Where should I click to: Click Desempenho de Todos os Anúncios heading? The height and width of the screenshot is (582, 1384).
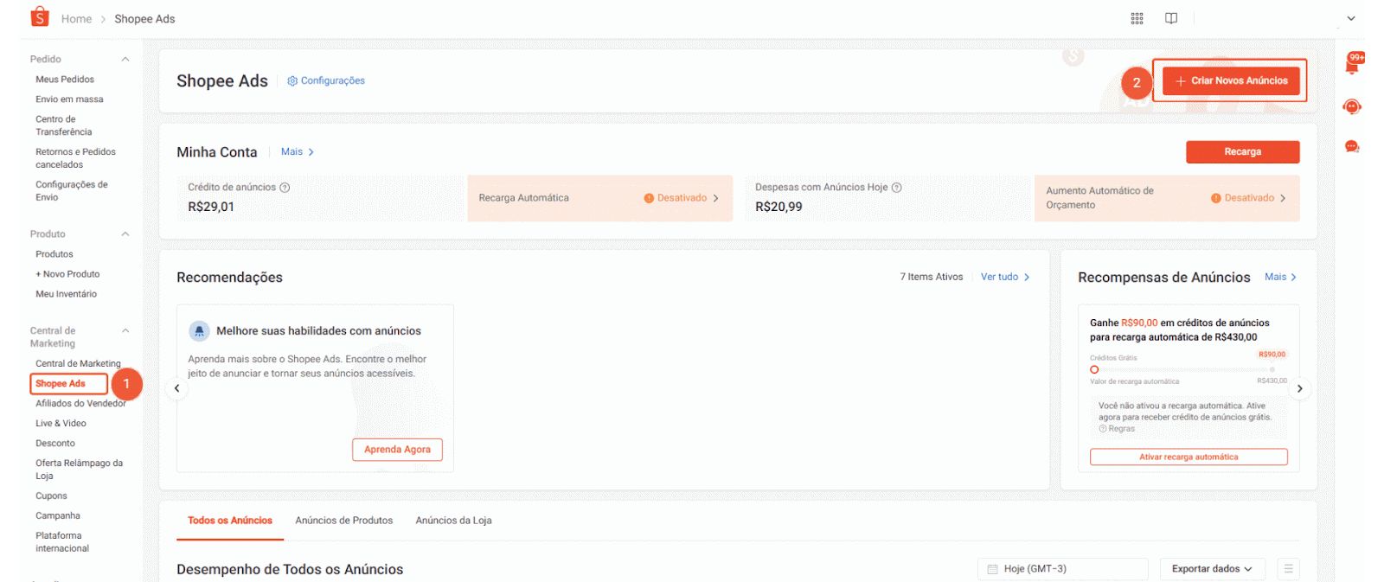(290, 569)
